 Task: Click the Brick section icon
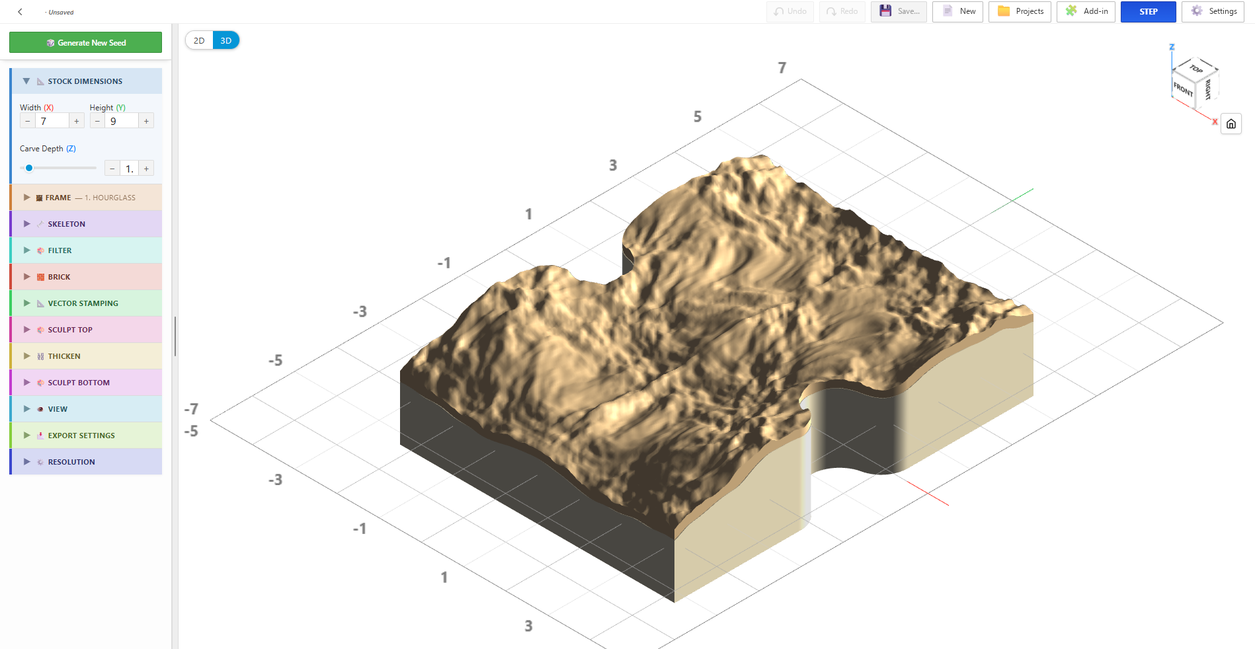tap(40, 277)
